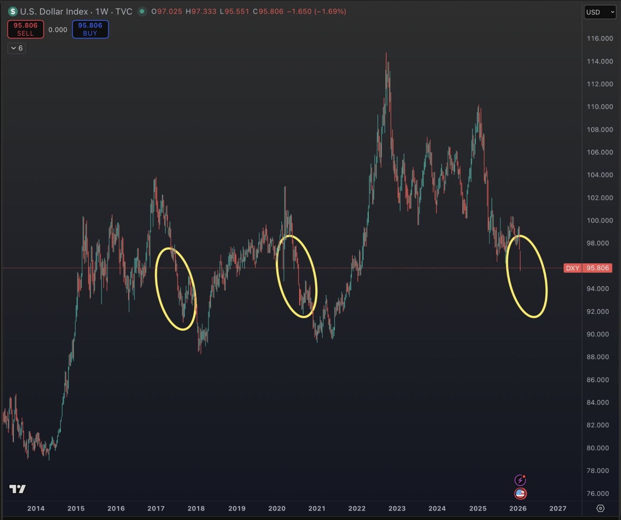Click the 2020 label on time axis
Screen dimensions: 621x520
tap(277, 508)
